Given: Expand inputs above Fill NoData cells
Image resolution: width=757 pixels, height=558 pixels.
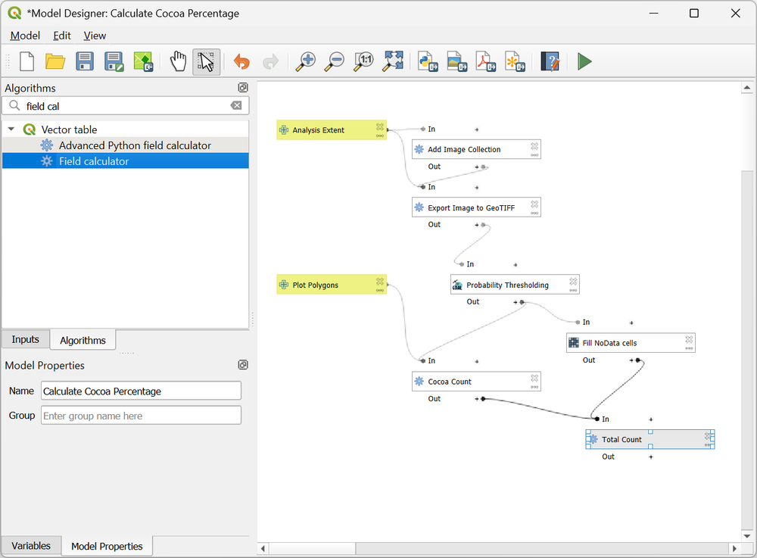Looking at the screenshot, I should pos(631,323).
